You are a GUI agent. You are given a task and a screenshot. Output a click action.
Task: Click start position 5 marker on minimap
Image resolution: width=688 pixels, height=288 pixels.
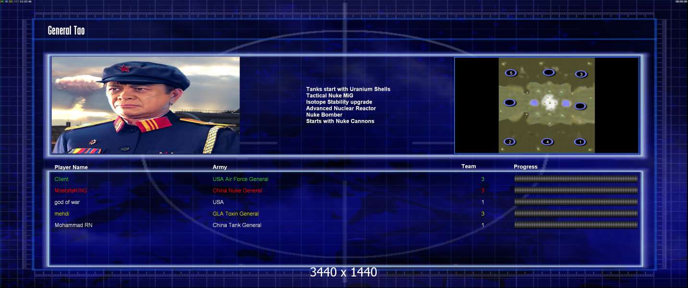511,73
